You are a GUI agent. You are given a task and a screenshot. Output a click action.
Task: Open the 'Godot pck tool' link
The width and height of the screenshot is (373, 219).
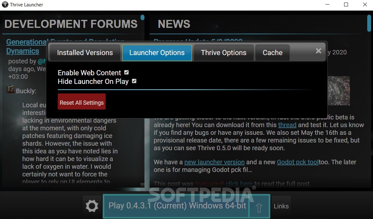click(298, 162)
